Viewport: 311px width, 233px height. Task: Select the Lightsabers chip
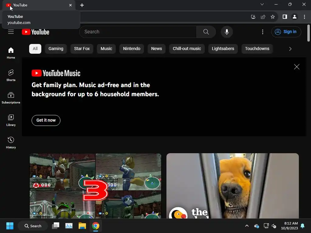point(223,49)
